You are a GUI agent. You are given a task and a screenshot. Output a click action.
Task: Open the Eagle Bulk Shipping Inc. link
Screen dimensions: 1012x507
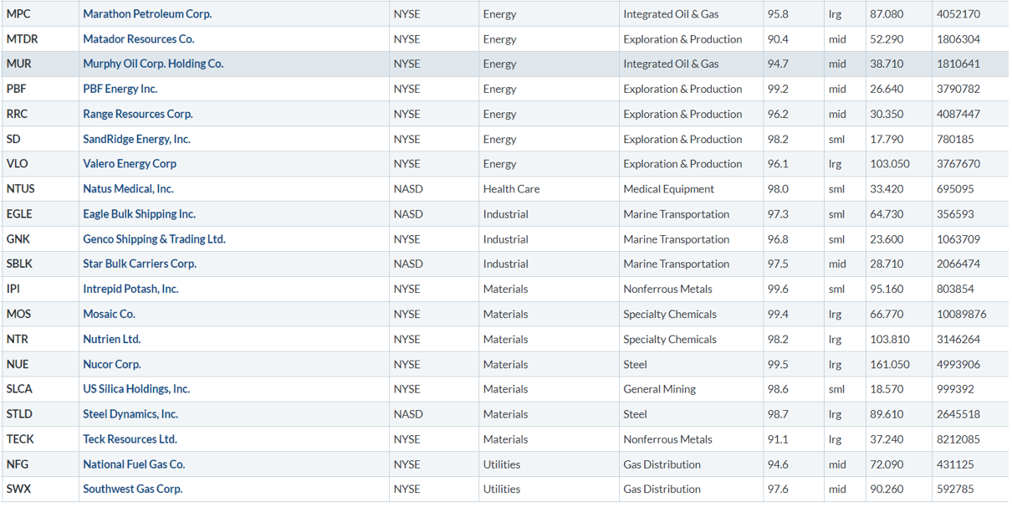[x=139, y=214]
